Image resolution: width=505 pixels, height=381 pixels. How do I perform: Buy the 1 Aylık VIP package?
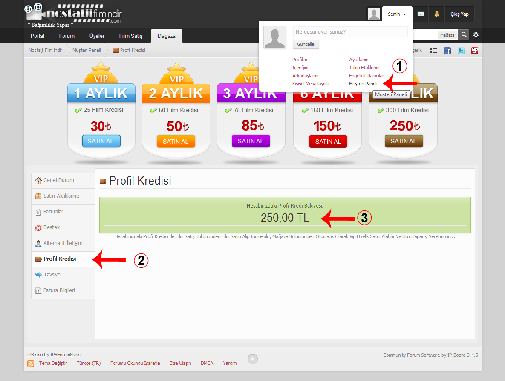(x=101, y=141)
